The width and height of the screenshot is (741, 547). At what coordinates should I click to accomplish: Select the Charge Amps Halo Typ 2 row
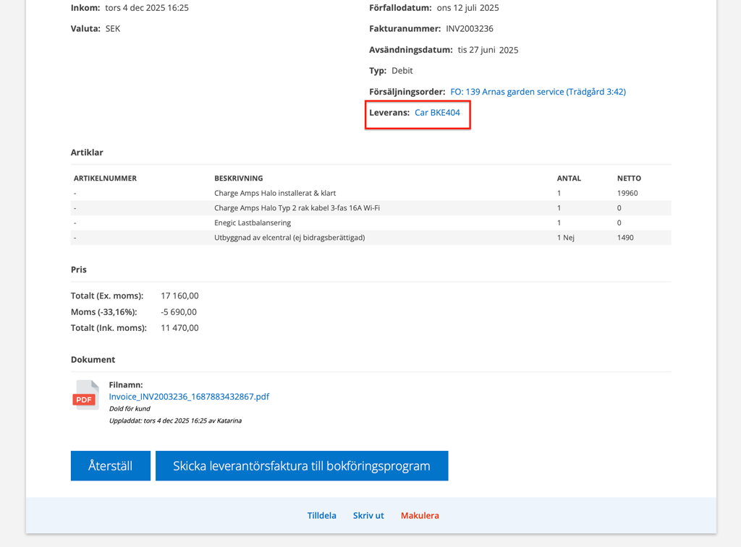click(297, 208)
